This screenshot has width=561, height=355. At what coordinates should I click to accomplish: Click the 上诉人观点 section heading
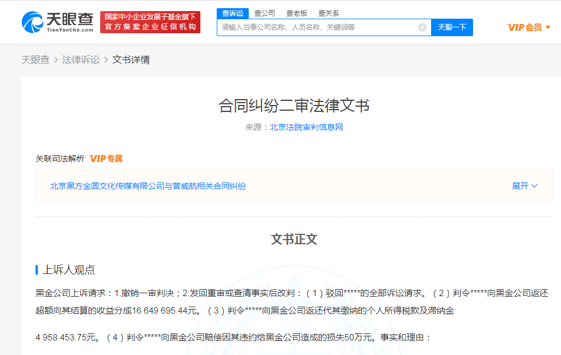69,270
